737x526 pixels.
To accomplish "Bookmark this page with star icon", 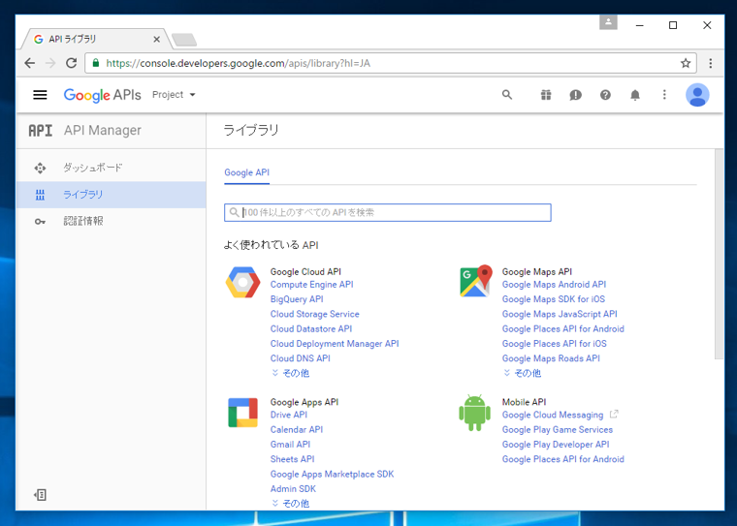I will (x=686, y=63).
